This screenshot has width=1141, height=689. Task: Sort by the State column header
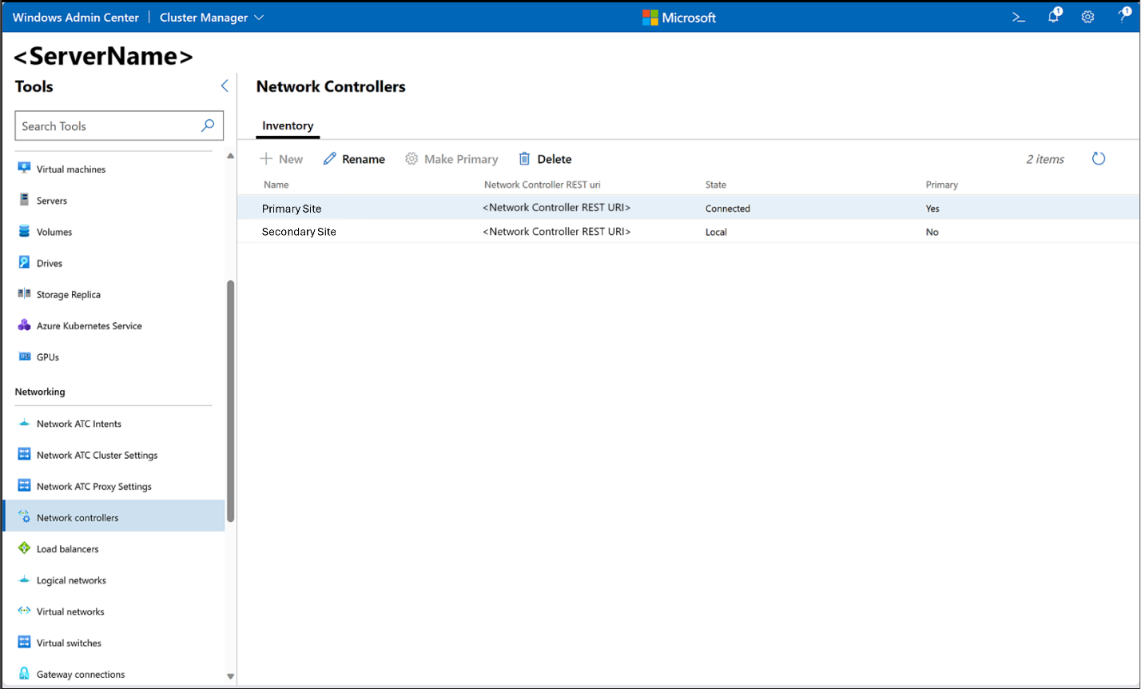pos(715,185)
